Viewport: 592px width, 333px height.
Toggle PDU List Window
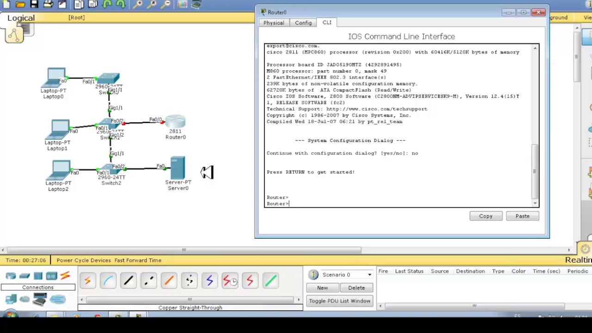coord(339,301)
